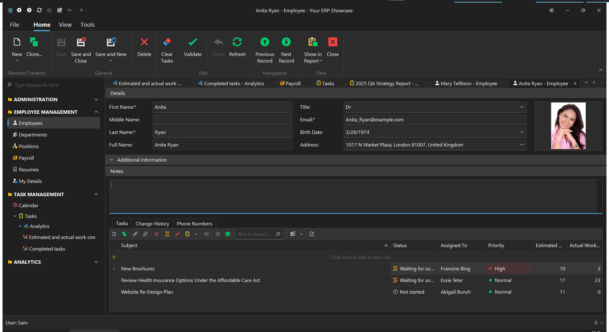Screen dimensions: 609x332
Task: Click the Validate checkmark icon
Action: click(x=193, y=42)
